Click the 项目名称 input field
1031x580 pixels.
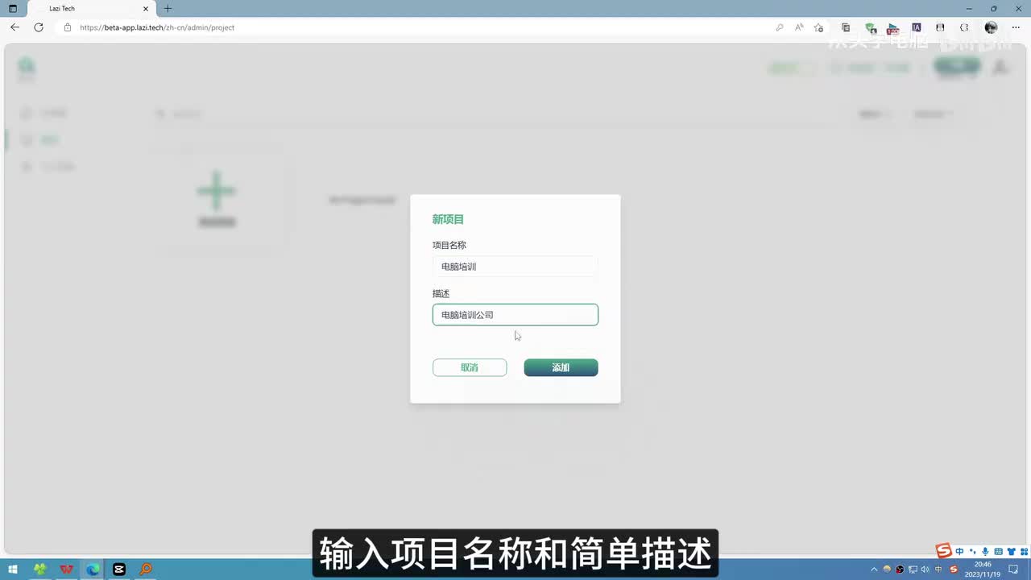point(515,267)
